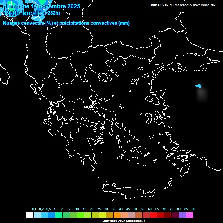Click the blue precipitation patch over Turkey
Image resolution: width=223 pixels, height=223 pixels.
pyautogui.click(x=199, y=86)
